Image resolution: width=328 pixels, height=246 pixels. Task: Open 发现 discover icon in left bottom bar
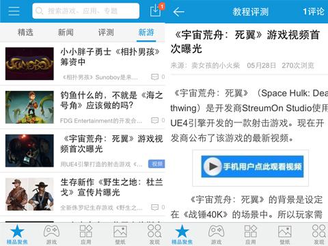(154, 234)
